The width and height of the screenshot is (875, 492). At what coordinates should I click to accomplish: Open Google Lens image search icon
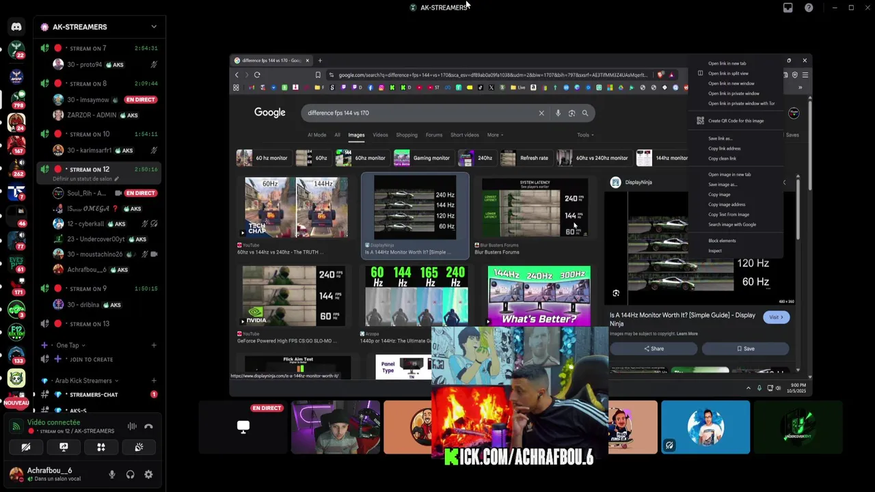coord(571,113)
